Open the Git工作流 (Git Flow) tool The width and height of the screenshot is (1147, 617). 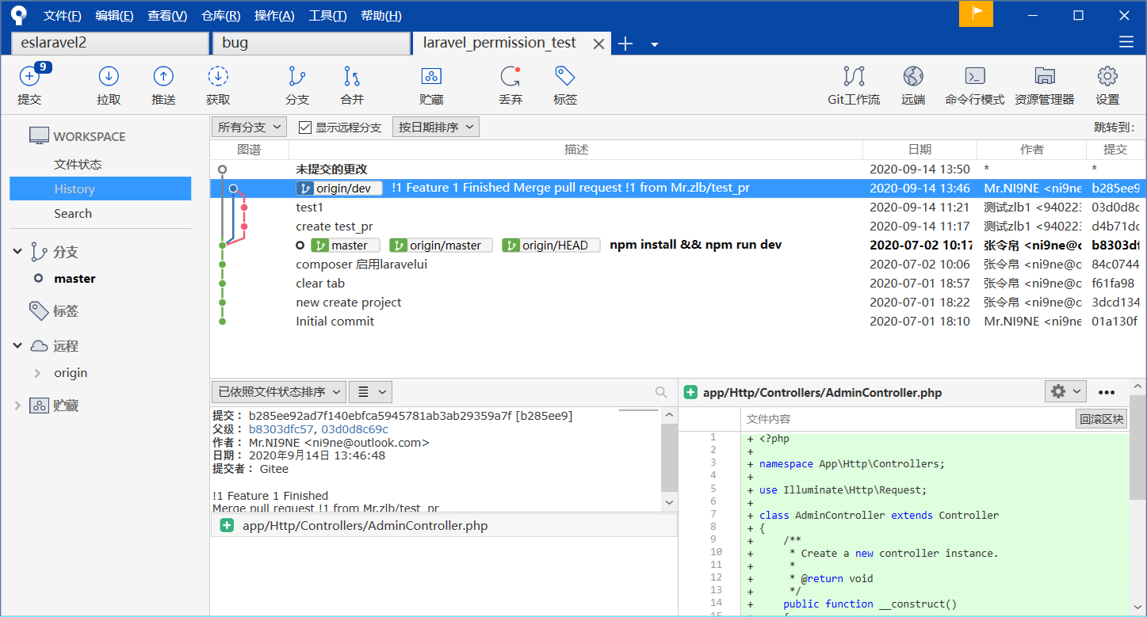(854, 77)
